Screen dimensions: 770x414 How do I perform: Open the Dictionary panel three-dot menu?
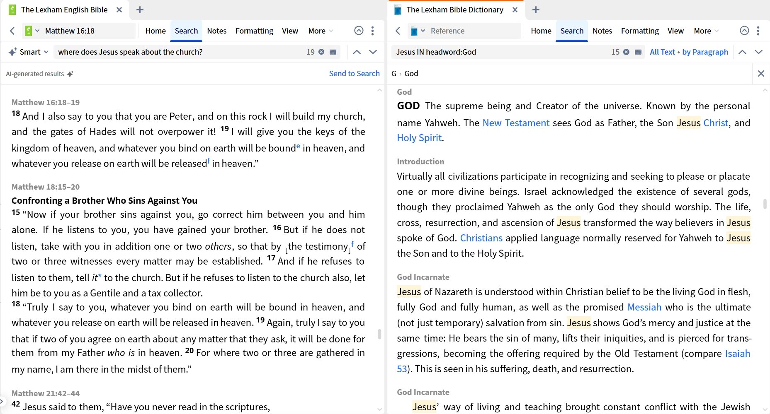(758, 31)
